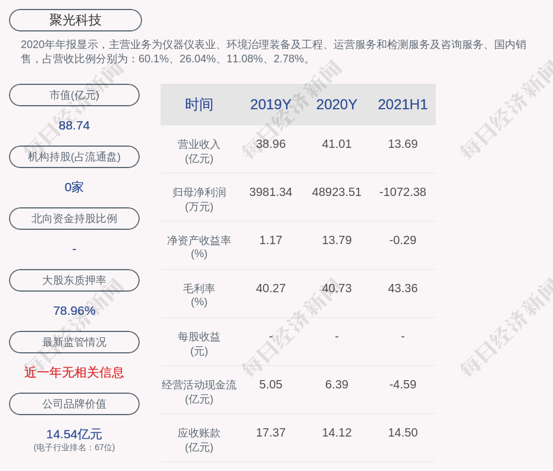
Task: Click the 2020Y revenue value 41.01
Action: click(337, 144)
